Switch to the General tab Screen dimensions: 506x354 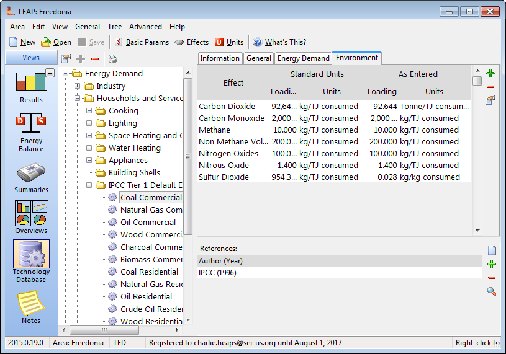coord(259,58)
